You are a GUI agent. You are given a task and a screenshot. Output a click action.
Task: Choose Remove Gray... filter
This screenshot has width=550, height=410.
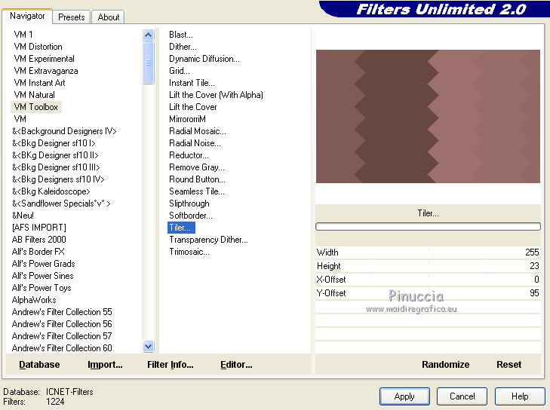[x=197, y=167]
